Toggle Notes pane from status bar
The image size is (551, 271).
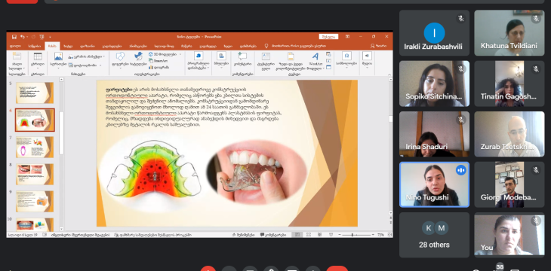(x=243, y=235)
